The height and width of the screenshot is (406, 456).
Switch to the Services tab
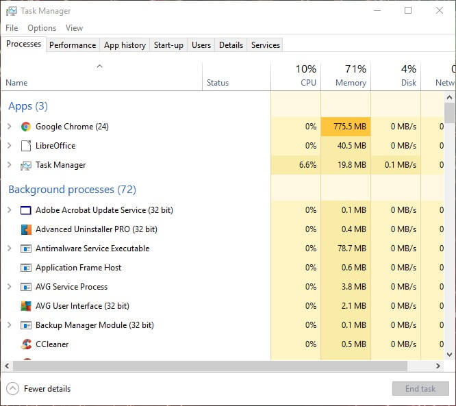click(266, 45)
